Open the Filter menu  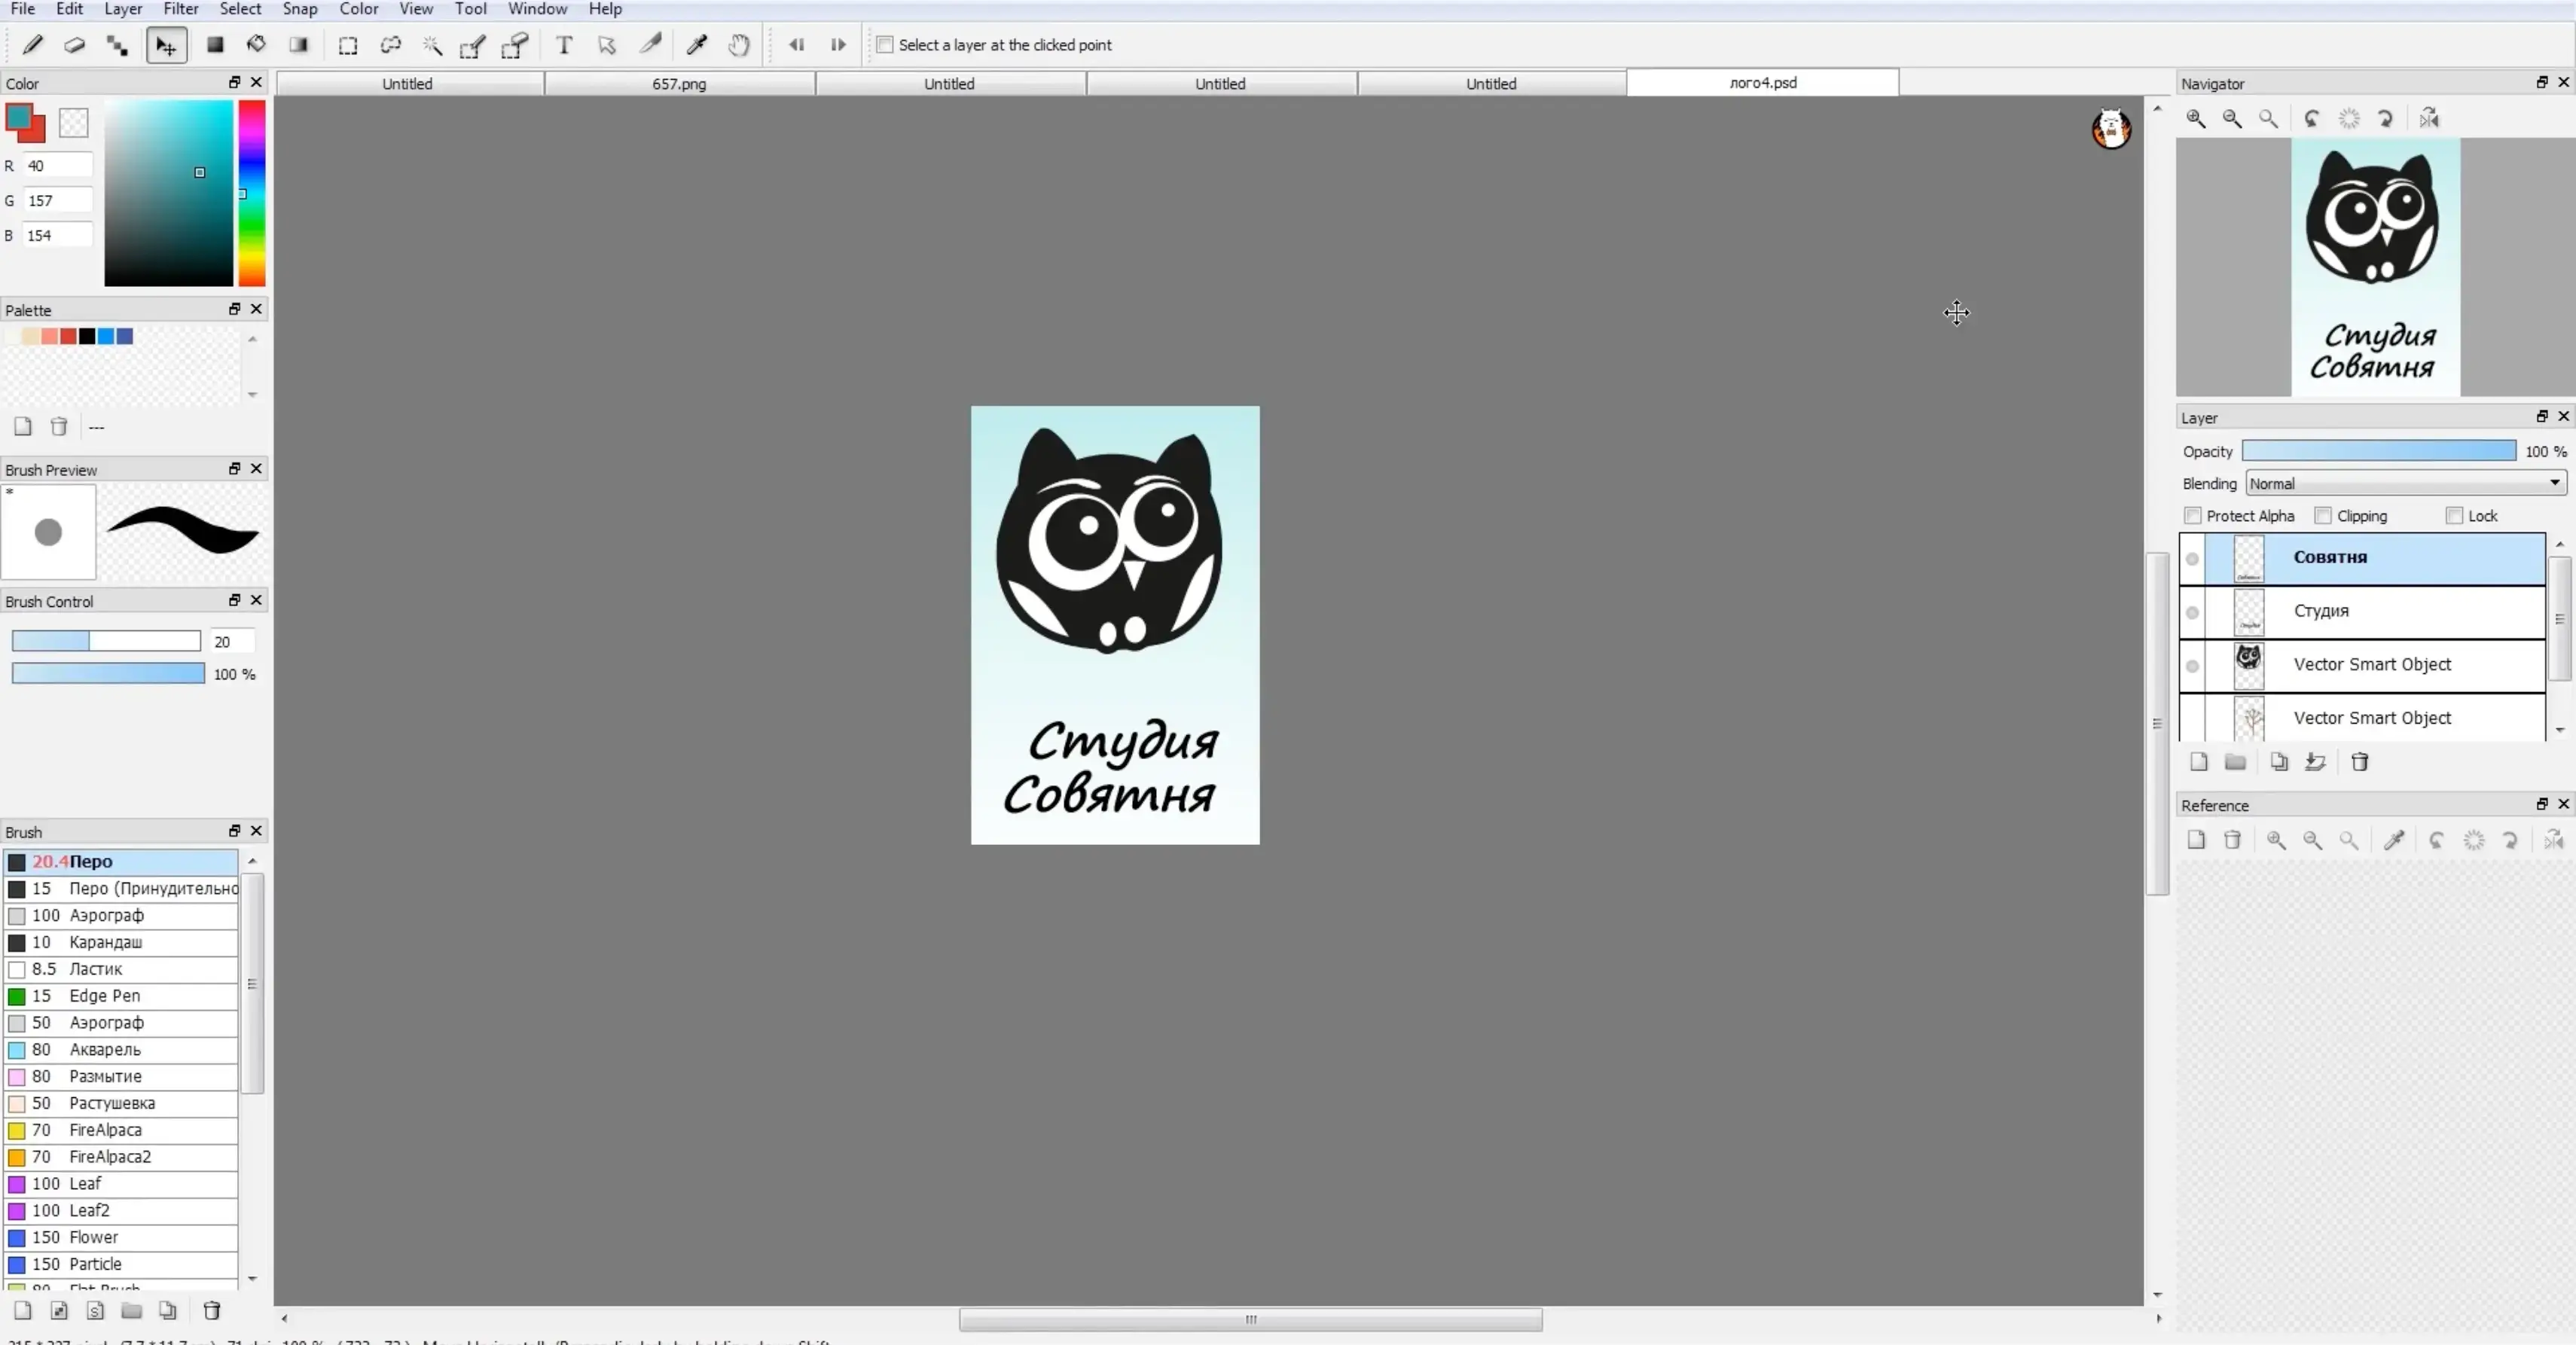click(x=181, y=9)
